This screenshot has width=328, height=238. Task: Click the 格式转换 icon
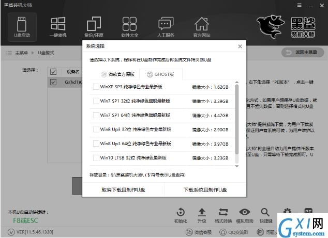point(223,213)
